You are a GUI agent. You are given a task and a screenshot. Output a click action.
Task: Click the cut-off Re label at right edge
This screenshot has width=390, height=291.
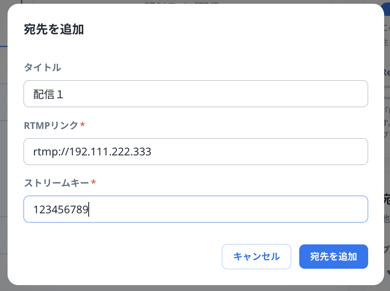[x=387, y=72]
